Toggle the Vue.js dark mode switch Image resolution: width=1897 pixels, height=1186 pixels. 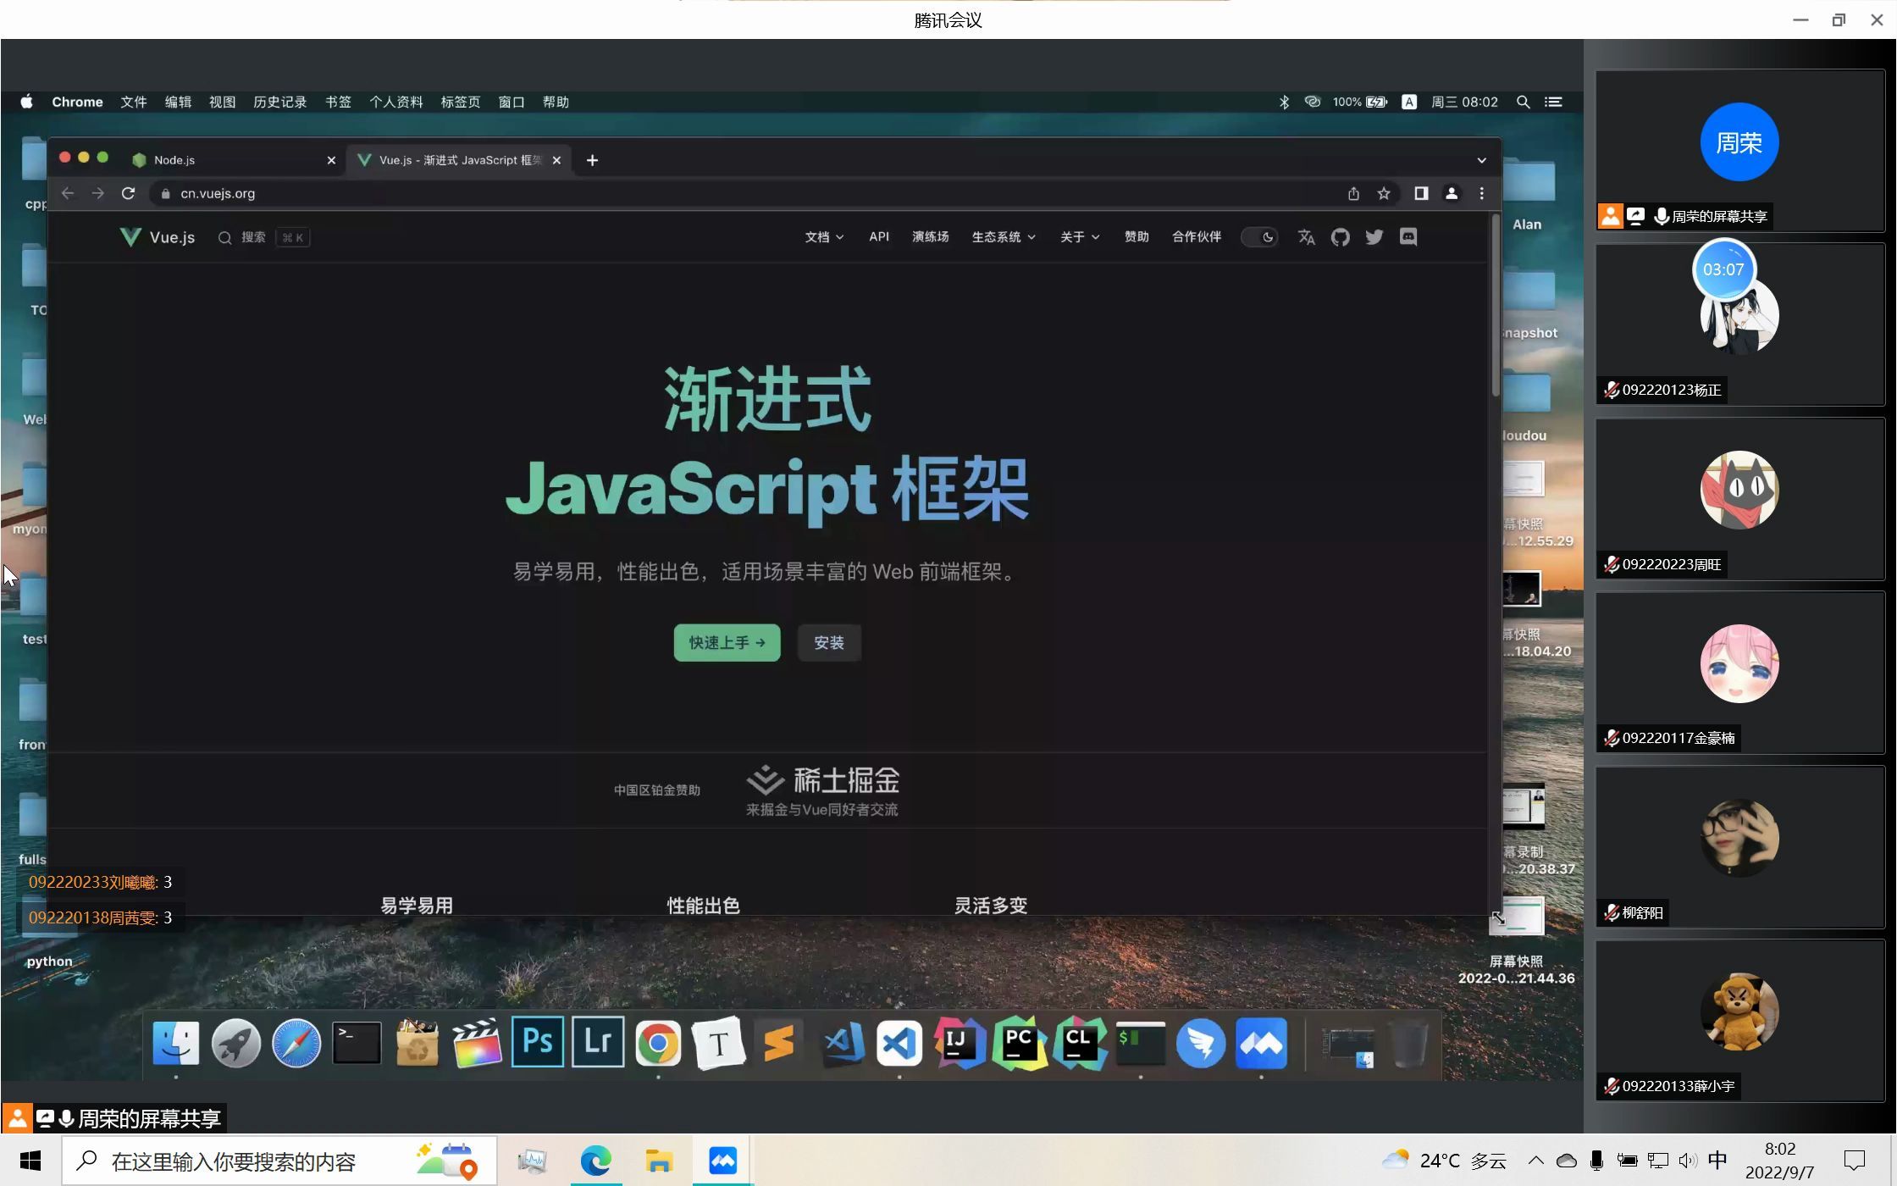tap(1259, 237)
